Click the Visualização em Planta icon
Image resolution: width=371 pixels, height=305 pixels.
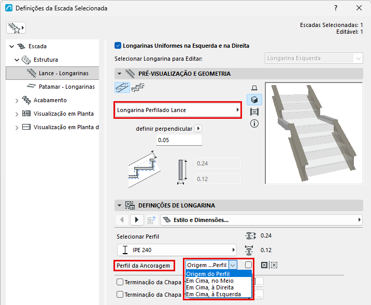[x=26, y=114]
